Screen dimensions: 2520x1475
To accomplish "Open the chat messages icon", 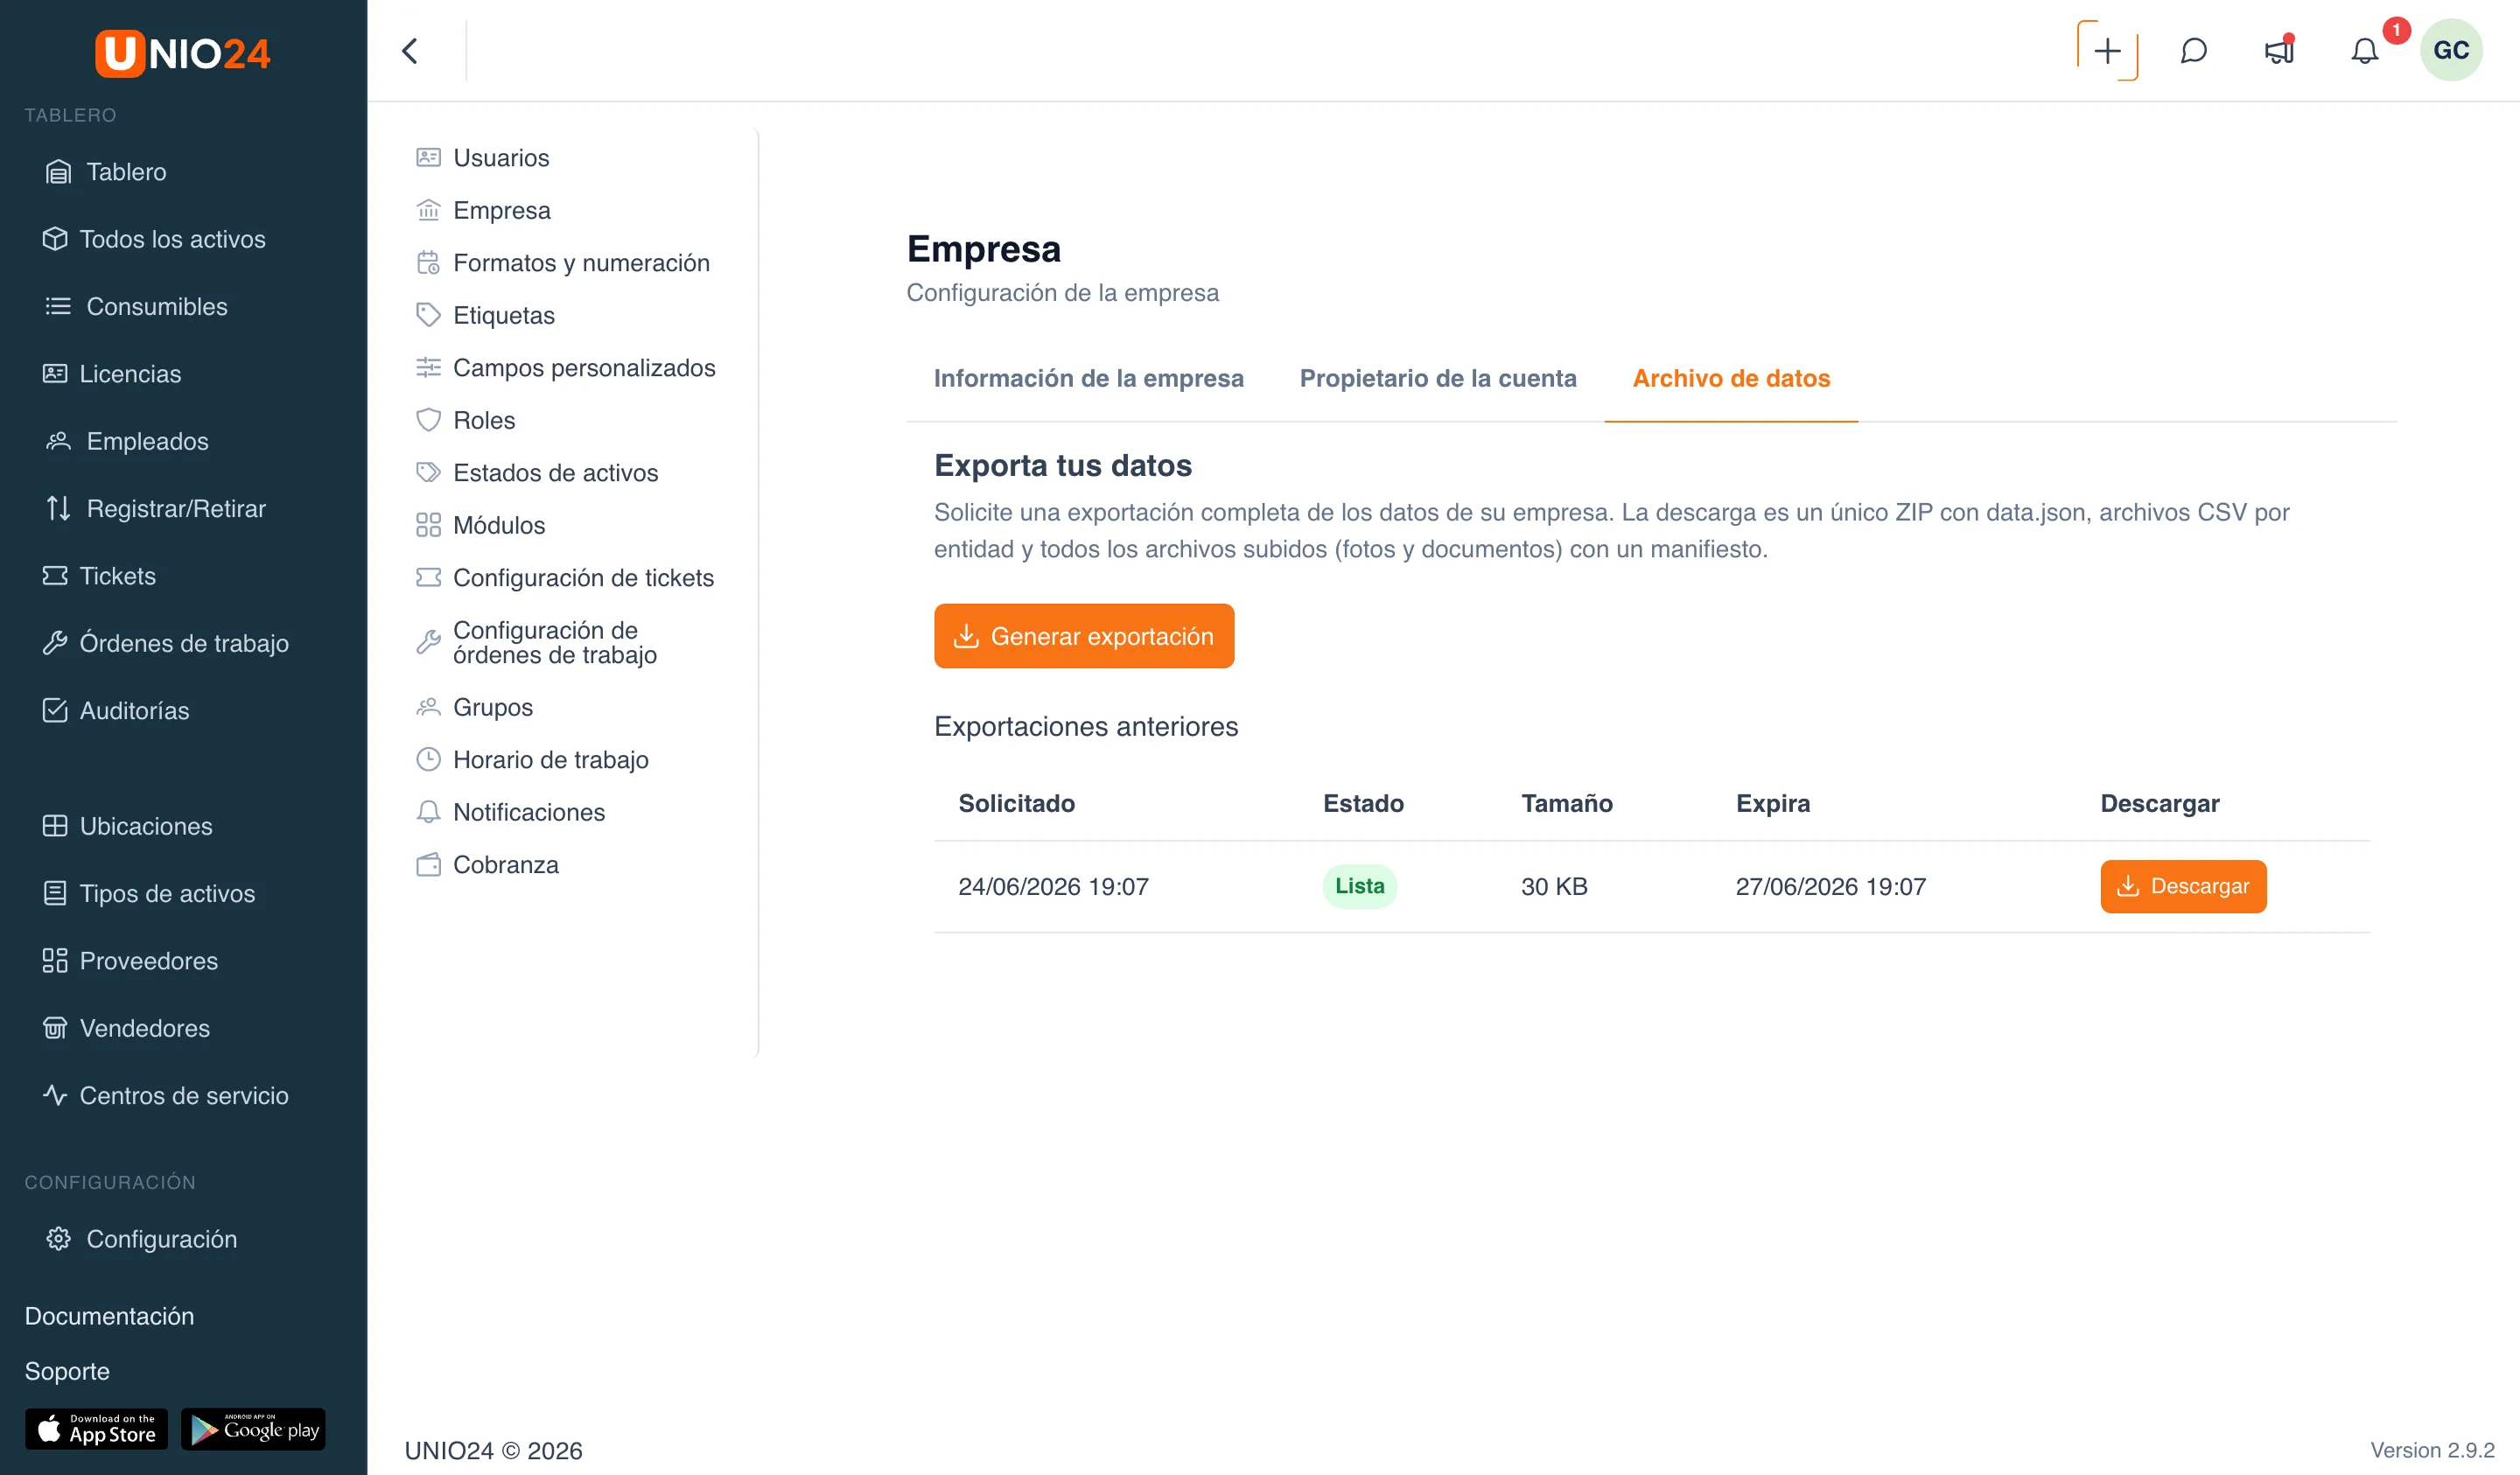I will (2193, 51).
